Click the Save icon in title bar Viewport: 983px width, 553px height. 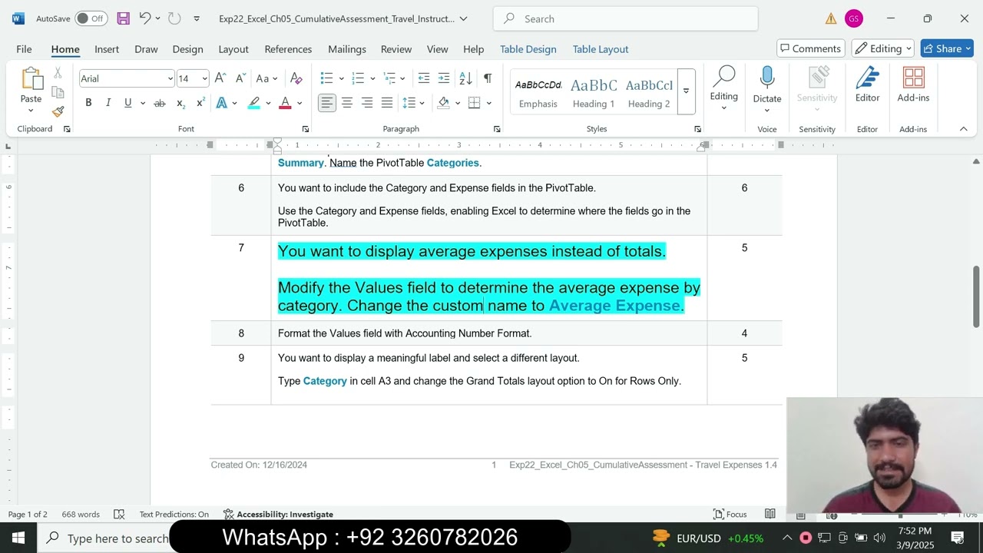tap(123, 18)
